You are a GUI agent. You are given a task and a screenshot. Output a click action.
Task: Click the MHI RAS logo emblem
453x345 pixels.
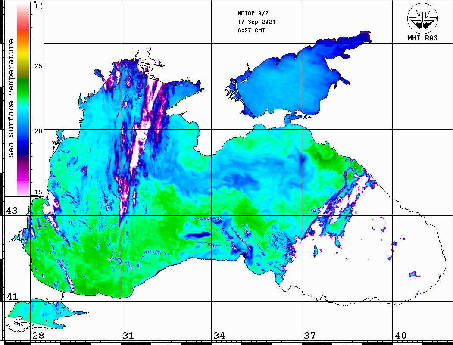(422, 18)
